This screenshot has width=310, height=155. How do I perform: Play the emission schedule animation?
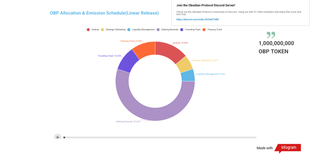[x=58, y=137]
